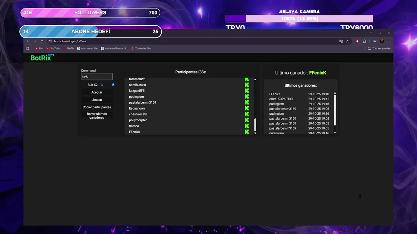Select participant semihunwin
Screen dimensions: 417x234
point(137,85)
